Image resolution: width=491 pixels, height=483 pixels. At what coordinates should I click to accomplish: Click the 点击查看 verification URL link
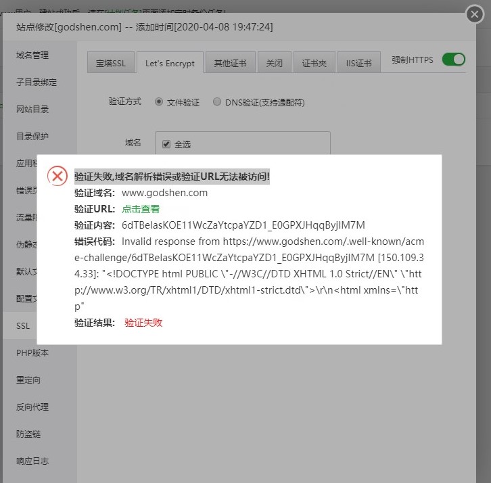click(x=141, y=209)
